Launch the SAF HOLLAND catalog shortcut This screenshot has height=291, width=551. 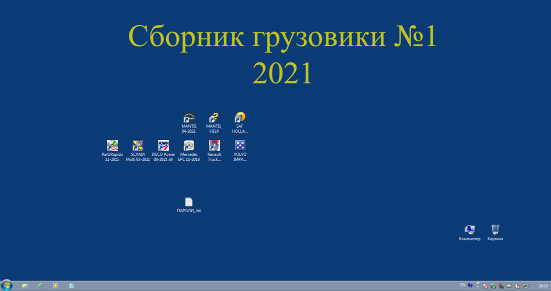[x=240, y=118]
